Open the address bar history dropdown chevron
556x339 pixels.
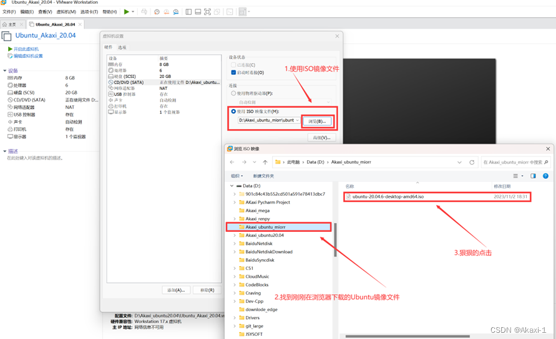459,162
